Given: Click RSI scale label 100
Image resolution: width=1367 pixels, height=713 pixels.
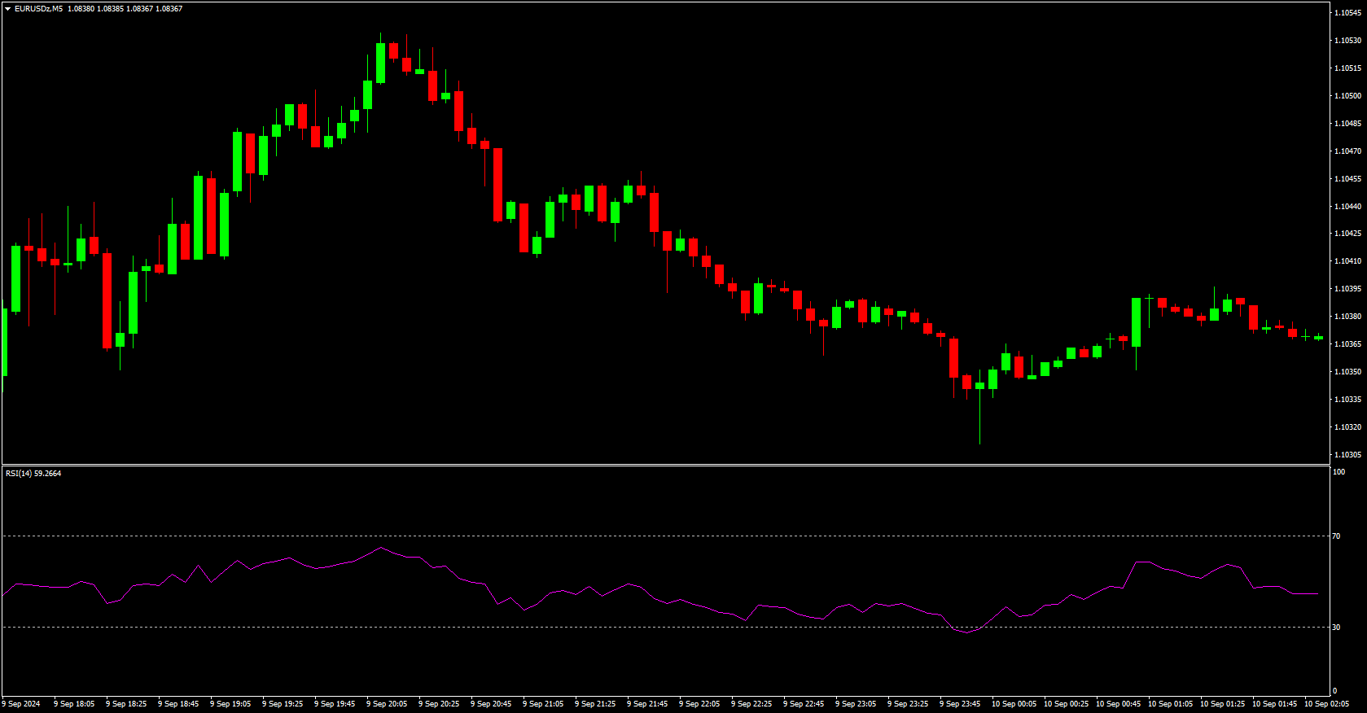Looking at the screenshot, I should coord(1339,472).
